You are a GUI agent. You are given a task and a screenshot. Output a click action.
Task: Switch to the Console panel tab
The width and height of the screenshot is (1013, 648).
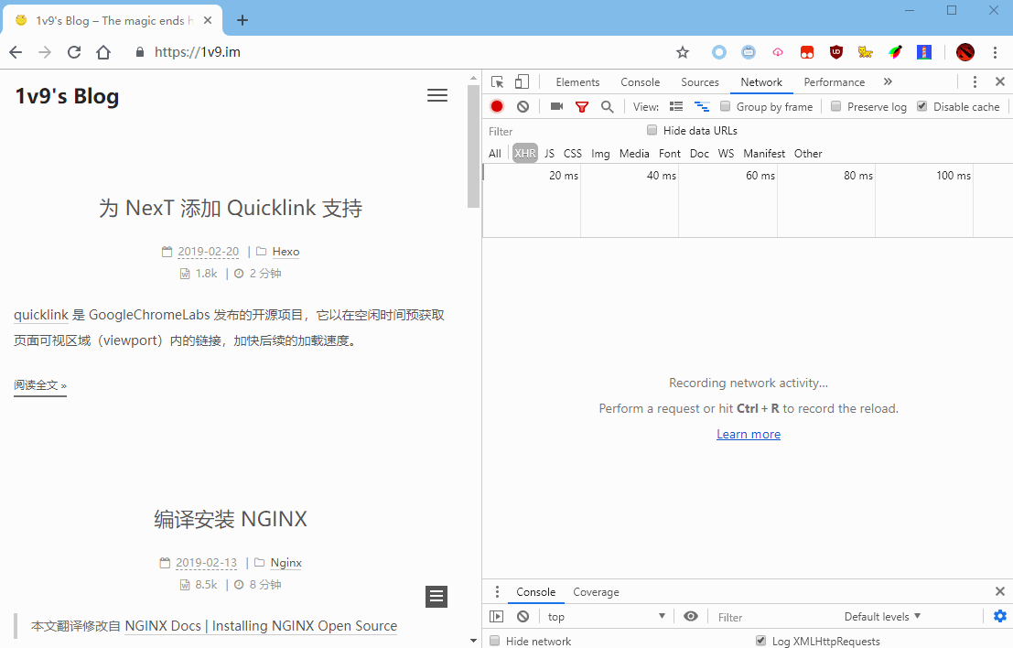tap(641, 82)
